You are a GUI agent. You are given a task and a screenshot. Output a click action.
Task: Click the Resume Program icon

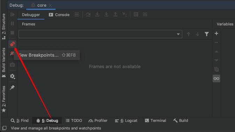[x=13, y=15]
